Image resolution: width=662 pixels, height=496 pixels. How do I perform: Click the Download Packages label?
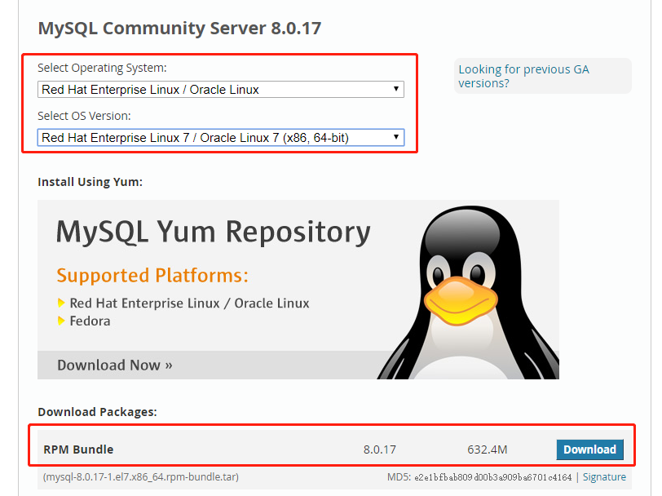(x=97, y=412)
